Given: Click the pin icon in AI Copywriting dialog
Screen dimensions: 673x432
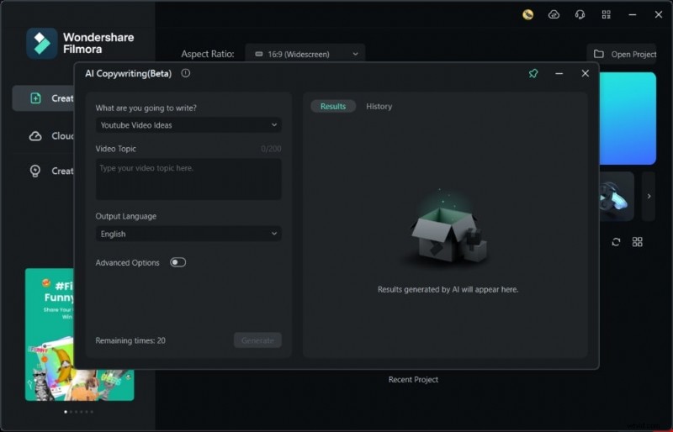Looking at the screenshot, I should [x=533, y=74].
